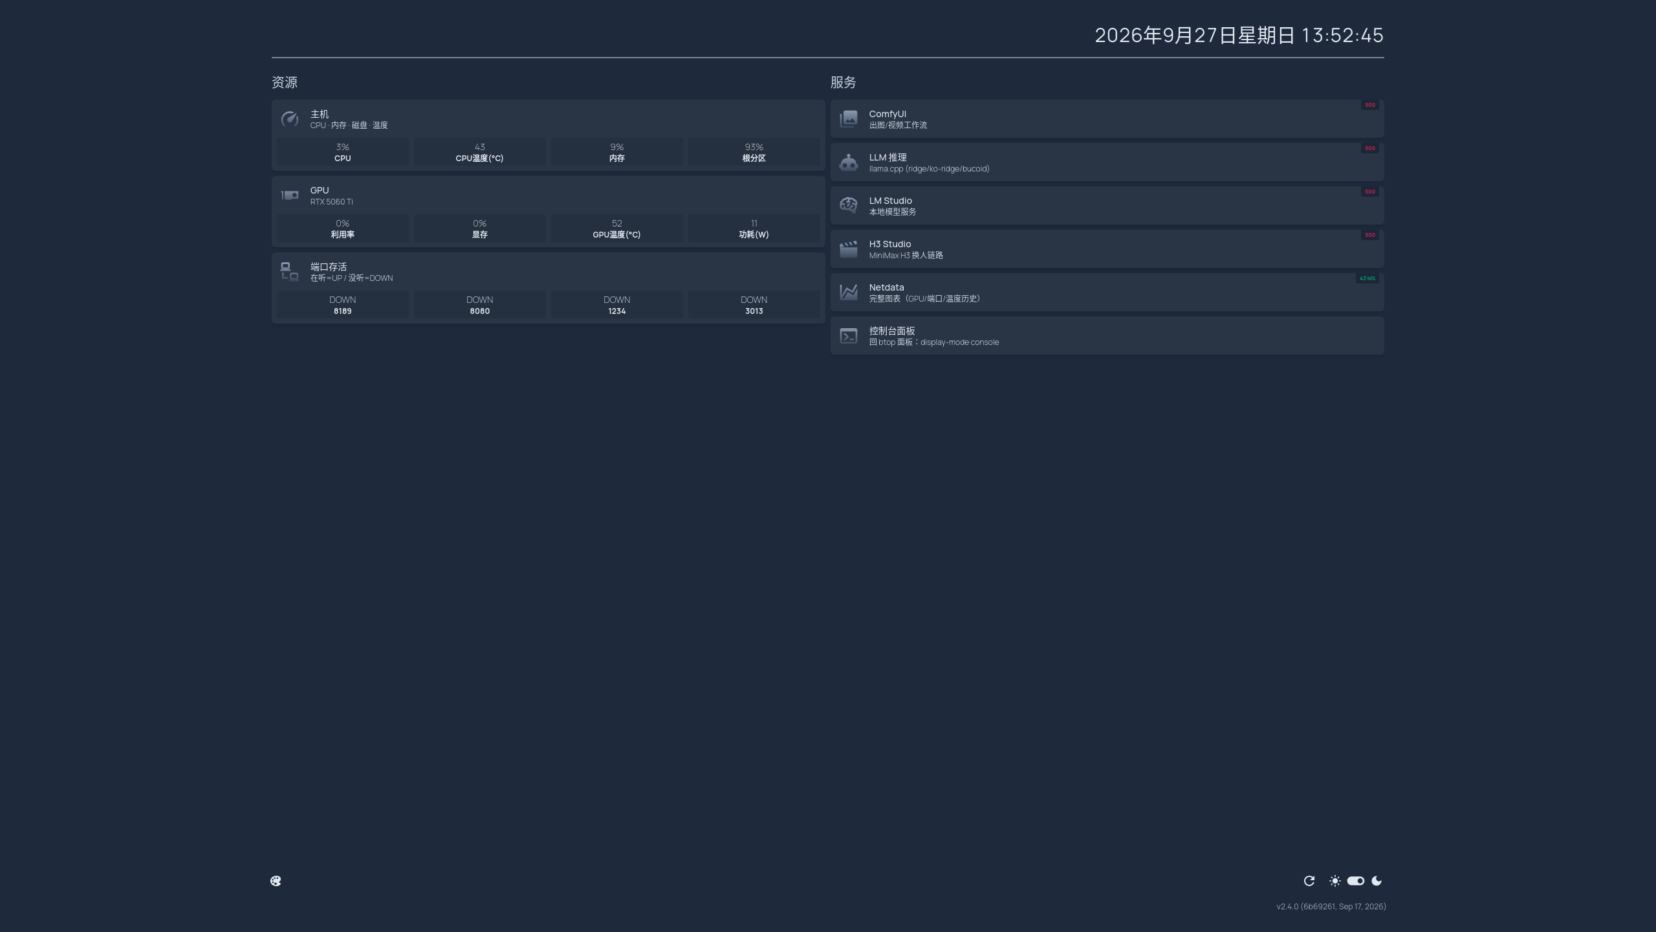
Task: Click the CPU温度(°C) value block
Action: coord(480,152)
